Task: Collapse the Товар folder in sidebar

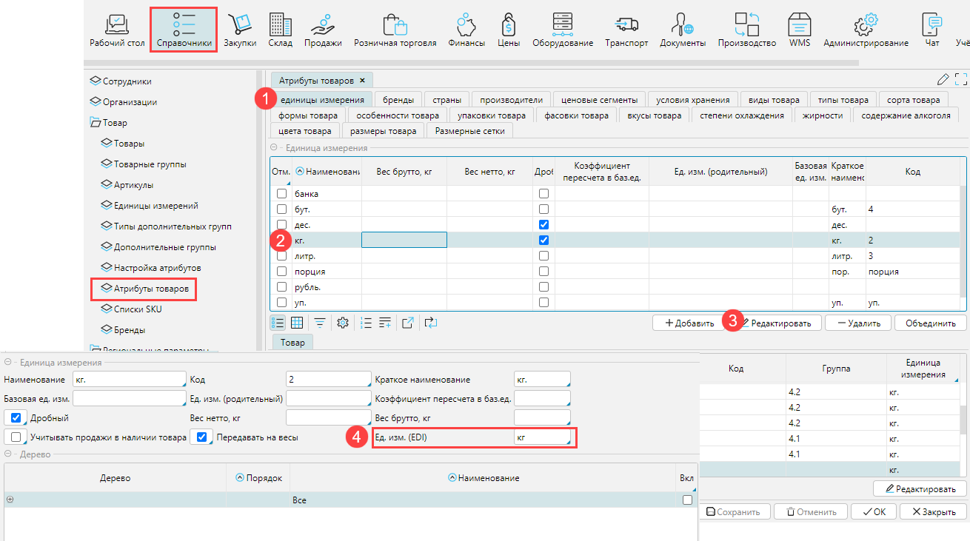Action: pyautogui.click(x=95, y=123)
